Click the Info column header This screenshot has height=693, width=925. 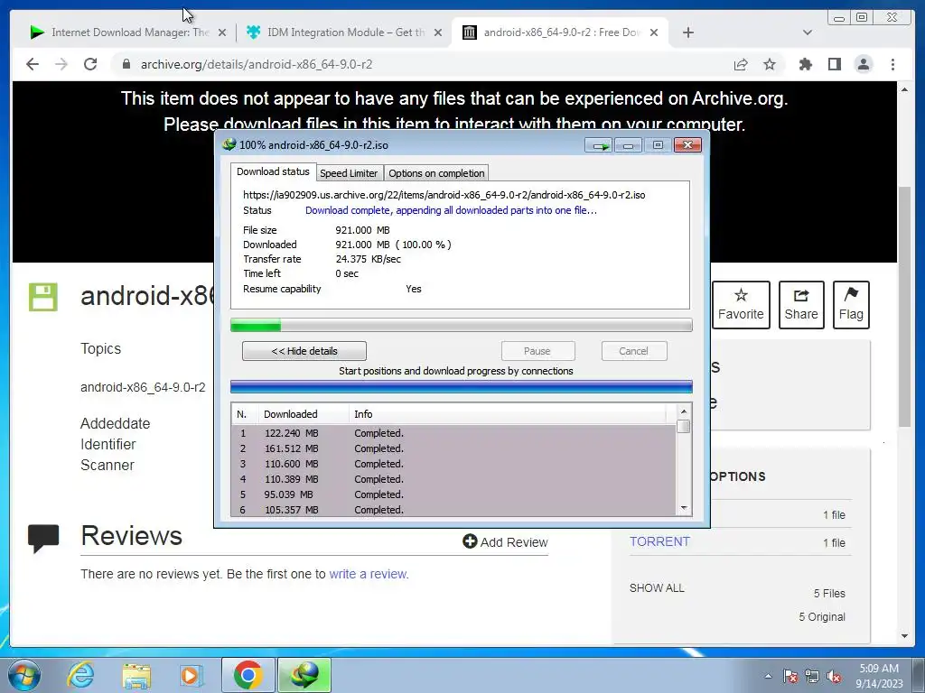click(x=508, y=414)
